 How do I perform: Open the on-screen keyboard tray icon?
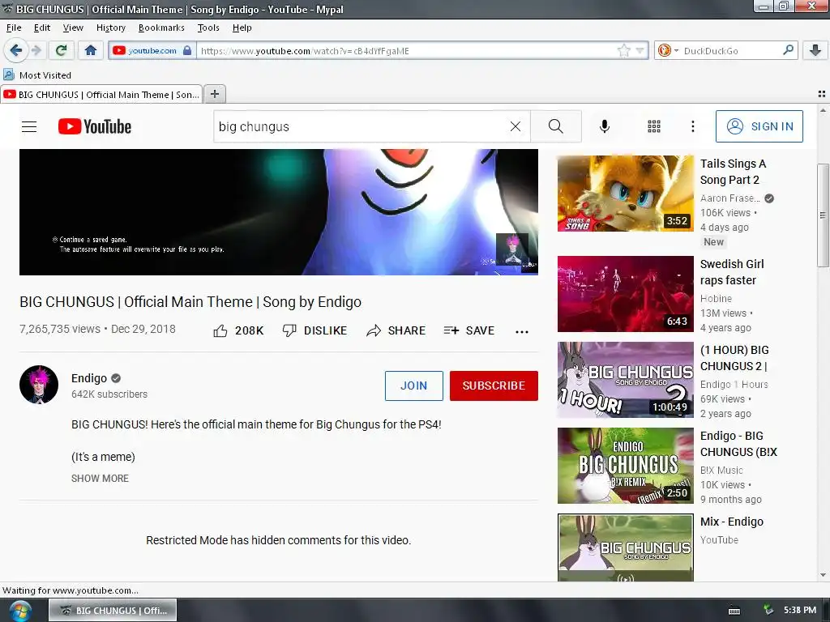click(734, 611)
